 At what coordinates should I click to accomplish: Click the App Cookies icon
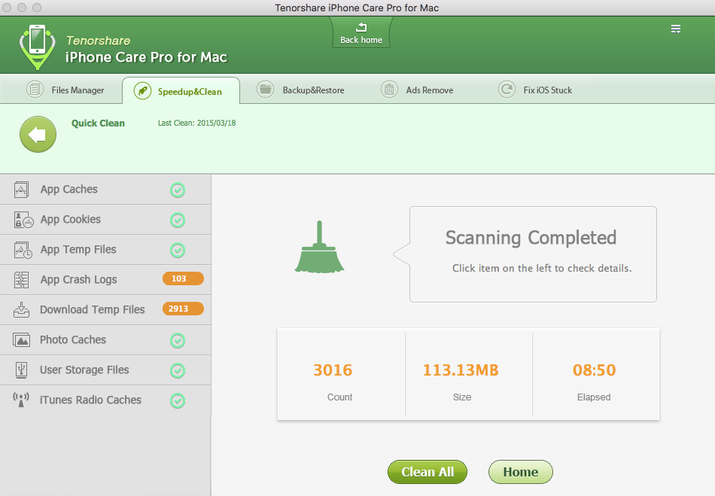23,220
